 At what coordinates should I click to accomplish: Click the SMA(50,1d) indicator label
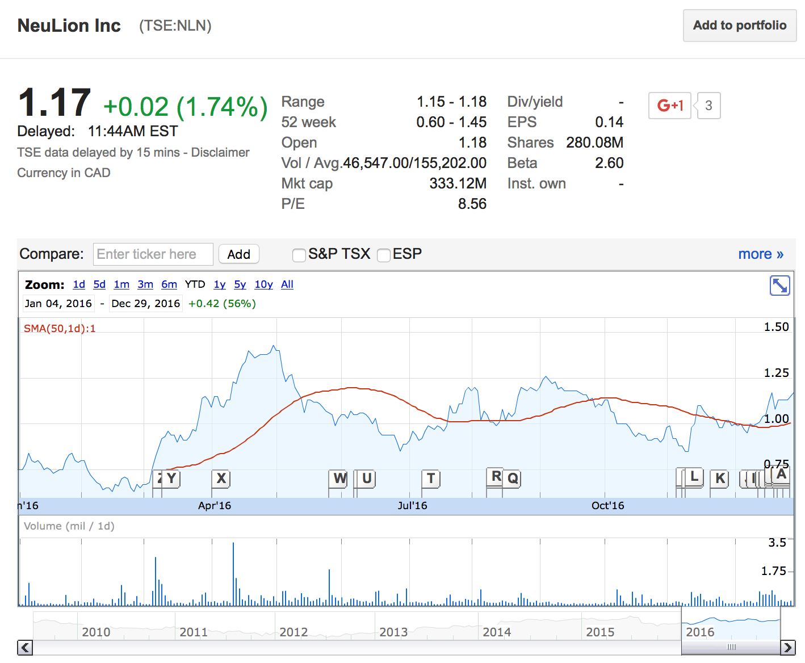[60, 329]
